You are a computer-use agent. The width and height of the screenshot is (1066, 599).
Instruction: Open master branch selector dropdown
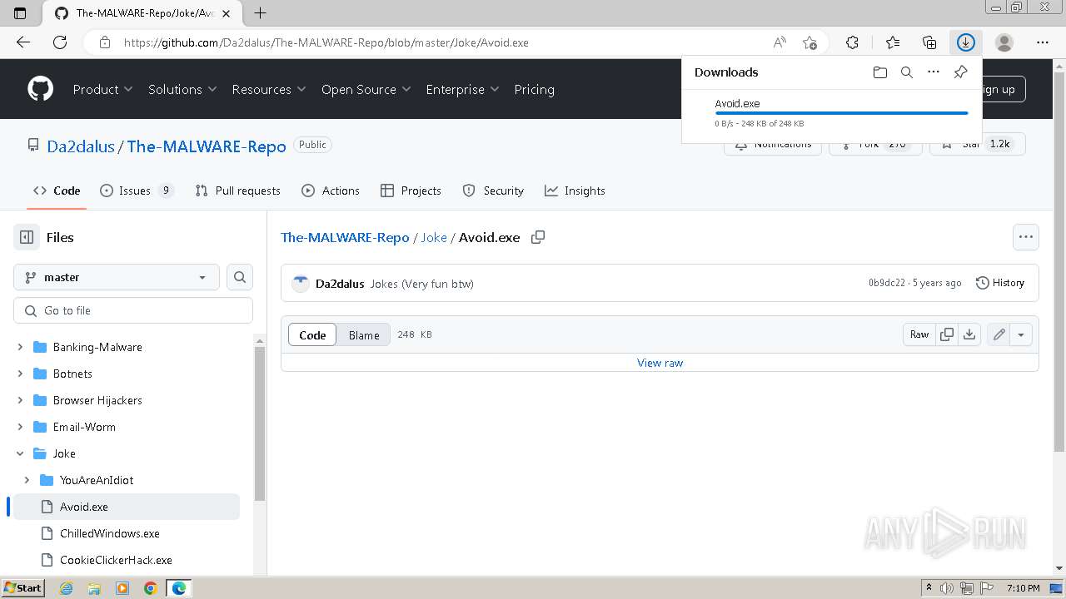(x=117, y=277)
